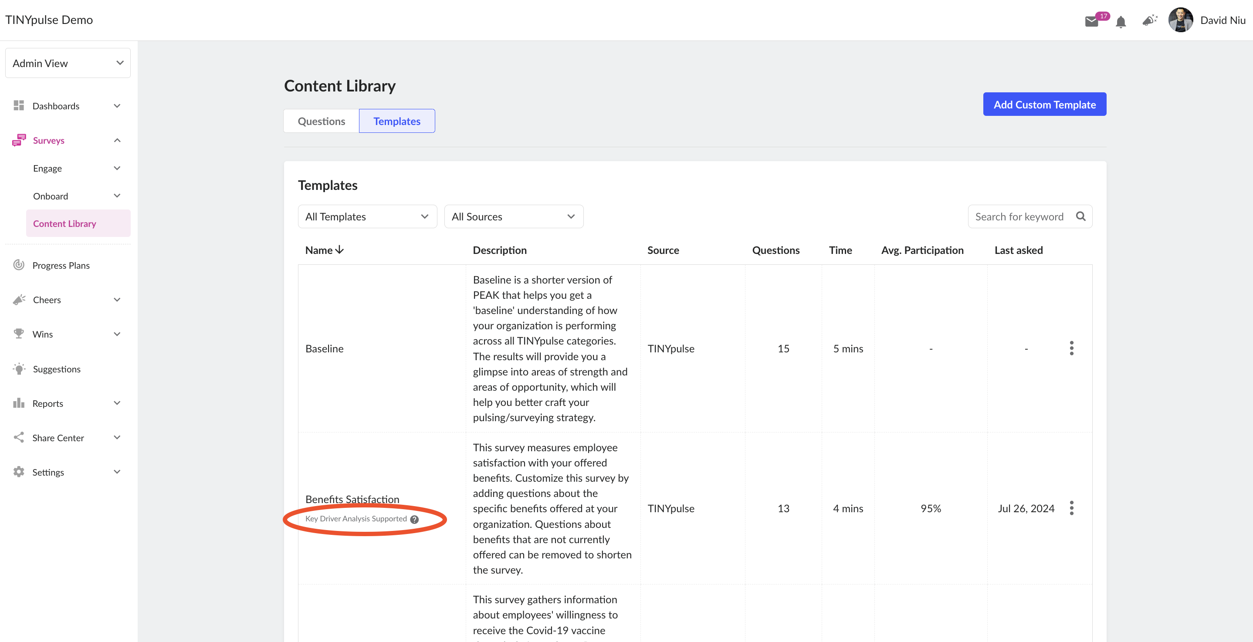Screen dimensions: 1253x642
Task: Click the Avg. Participation column header
Action: [922, 250]
